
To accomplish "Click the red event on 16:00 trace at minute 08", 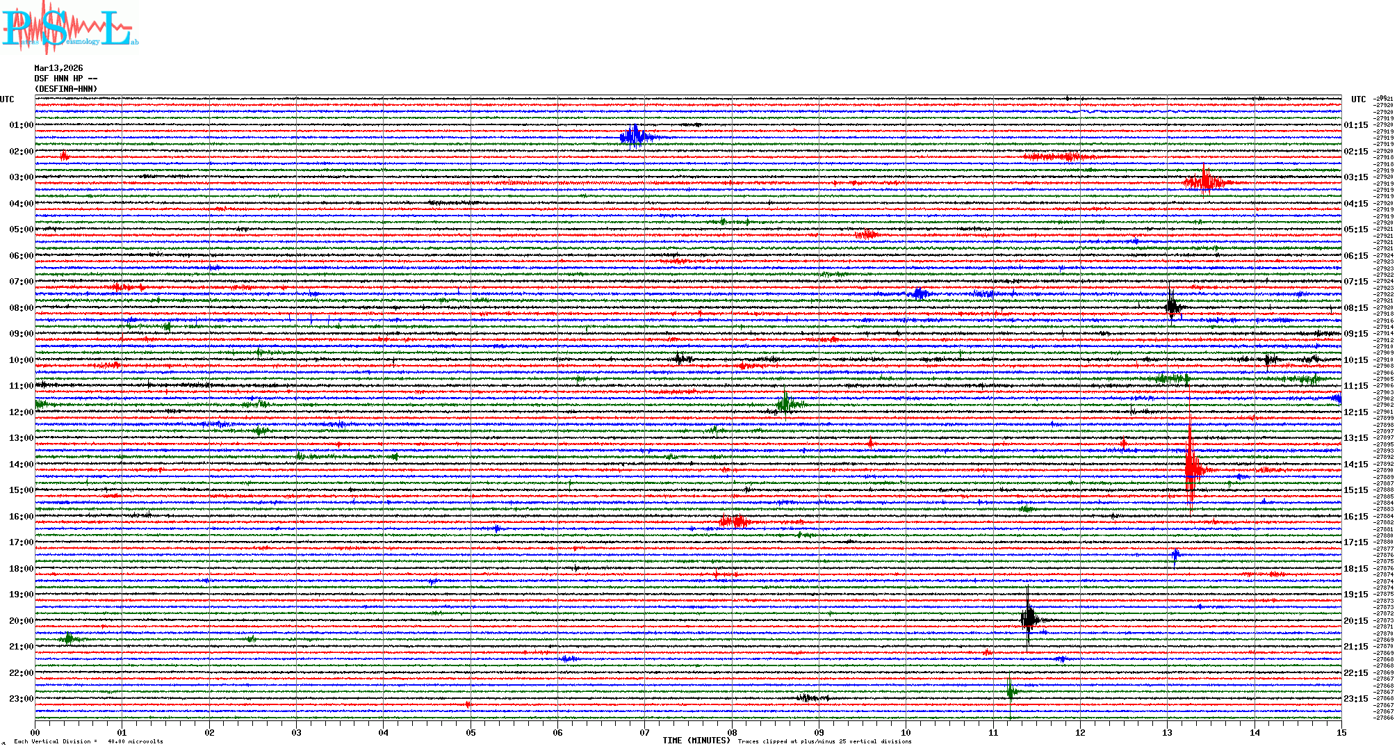I will click(735, 521).
